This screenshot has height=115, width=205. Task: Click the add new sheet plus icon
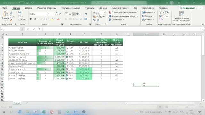point(27,103)
